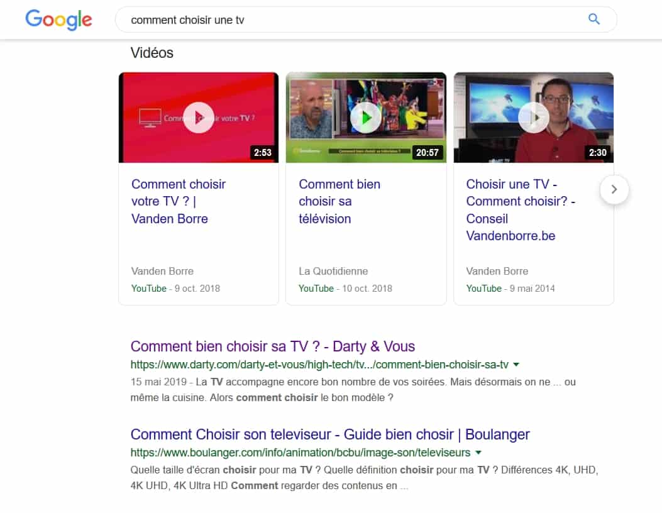Open Boulanger 'Comment Choisir son televiseur' result
The width and height of the screenshot is (662, 513).
coord(329,434)
